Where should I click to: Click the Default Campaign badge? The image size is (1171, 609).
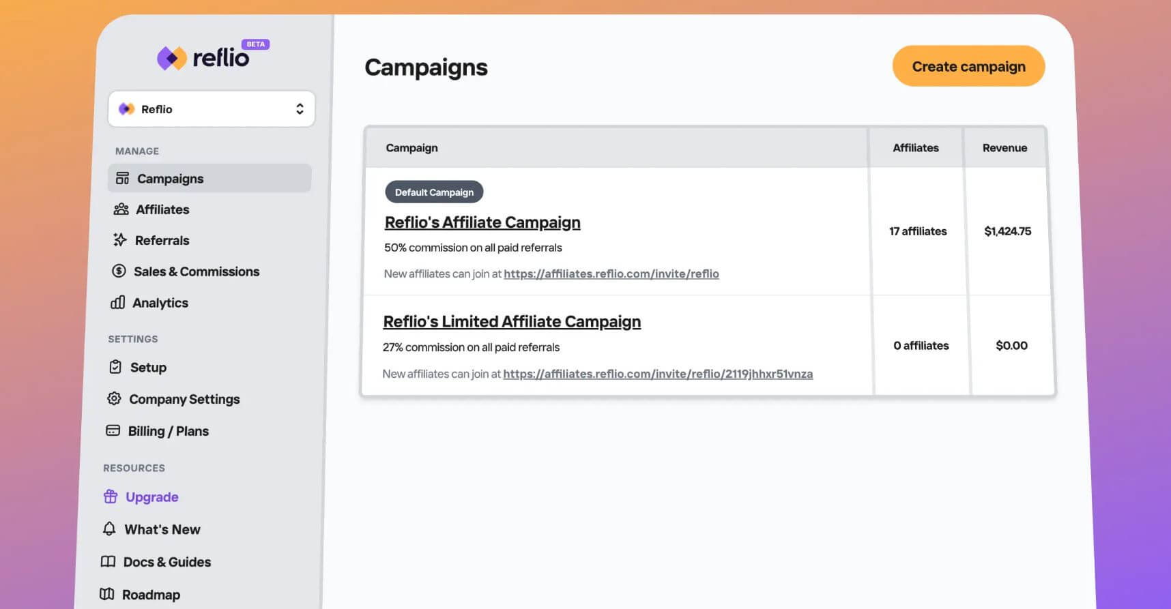point(434,192)
